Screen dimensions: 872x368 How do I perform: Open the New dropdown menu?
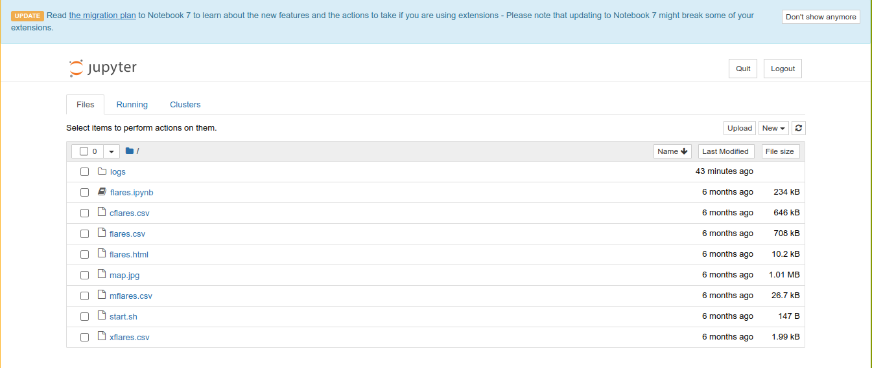pyautogui.click(x=773, y=128)
